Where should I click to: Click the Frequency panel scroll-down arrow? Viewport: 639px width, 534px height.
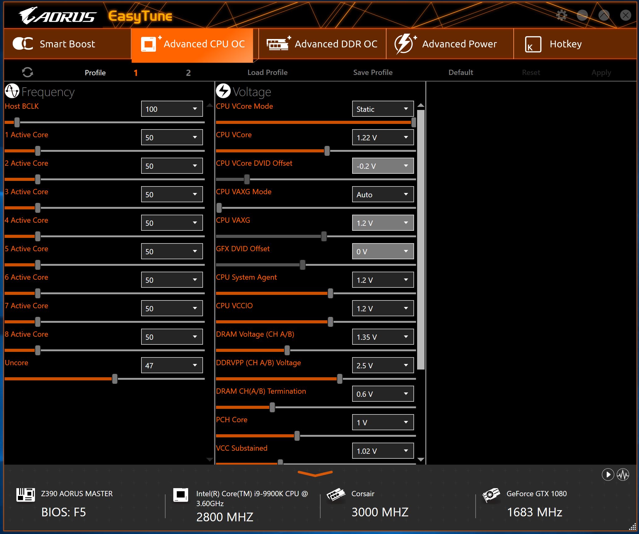[210, 459]
